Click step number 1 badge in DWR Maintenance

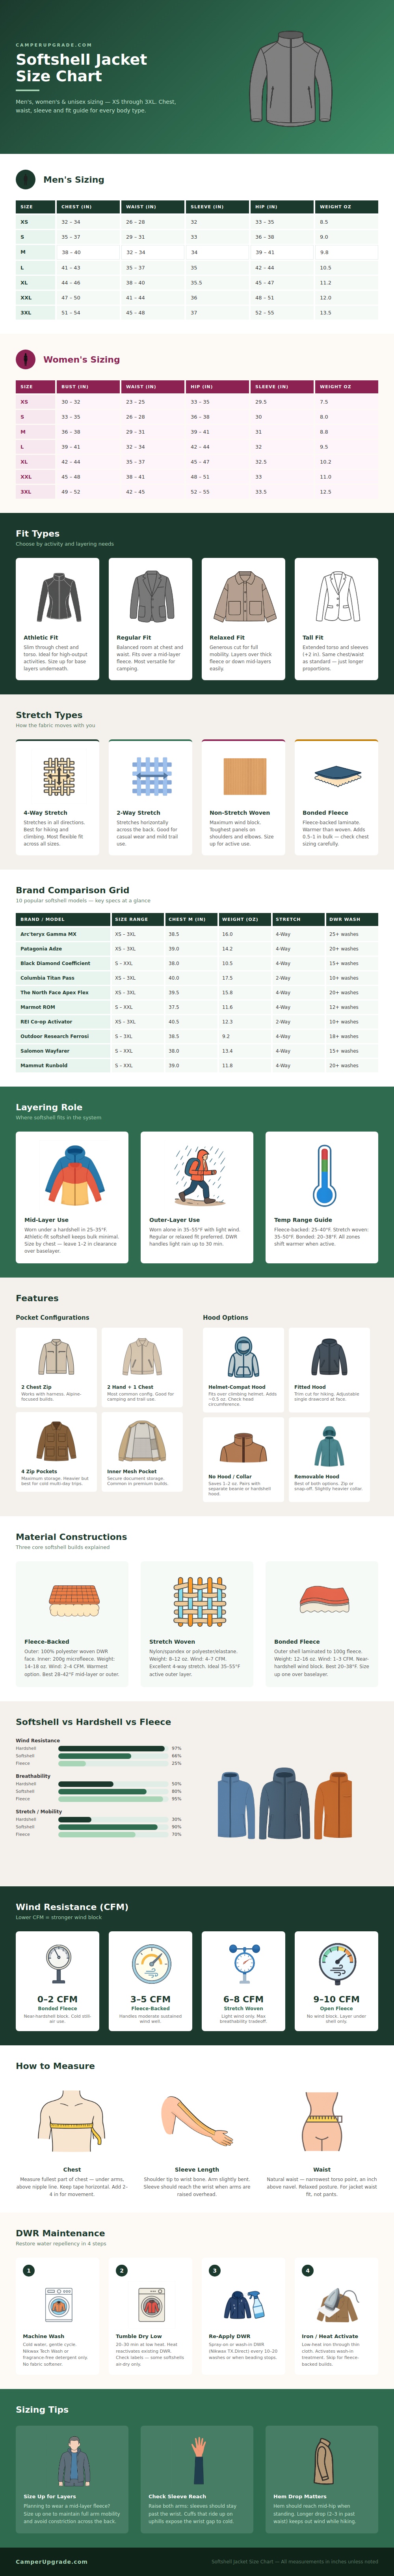(28, 2271)
